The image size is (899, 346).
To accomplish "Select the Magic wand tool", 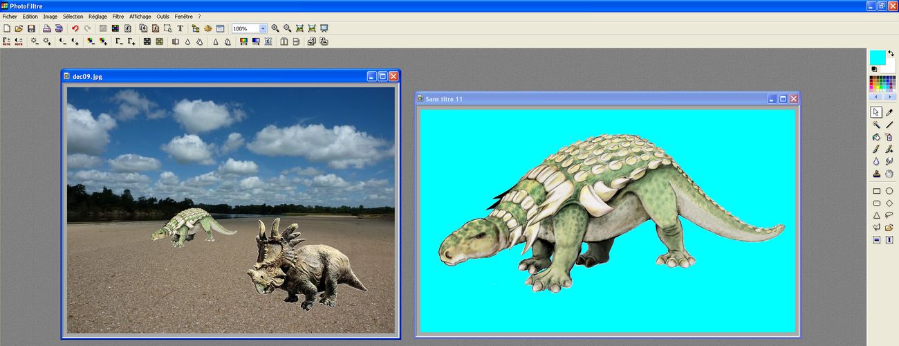I will click(876, 125).
